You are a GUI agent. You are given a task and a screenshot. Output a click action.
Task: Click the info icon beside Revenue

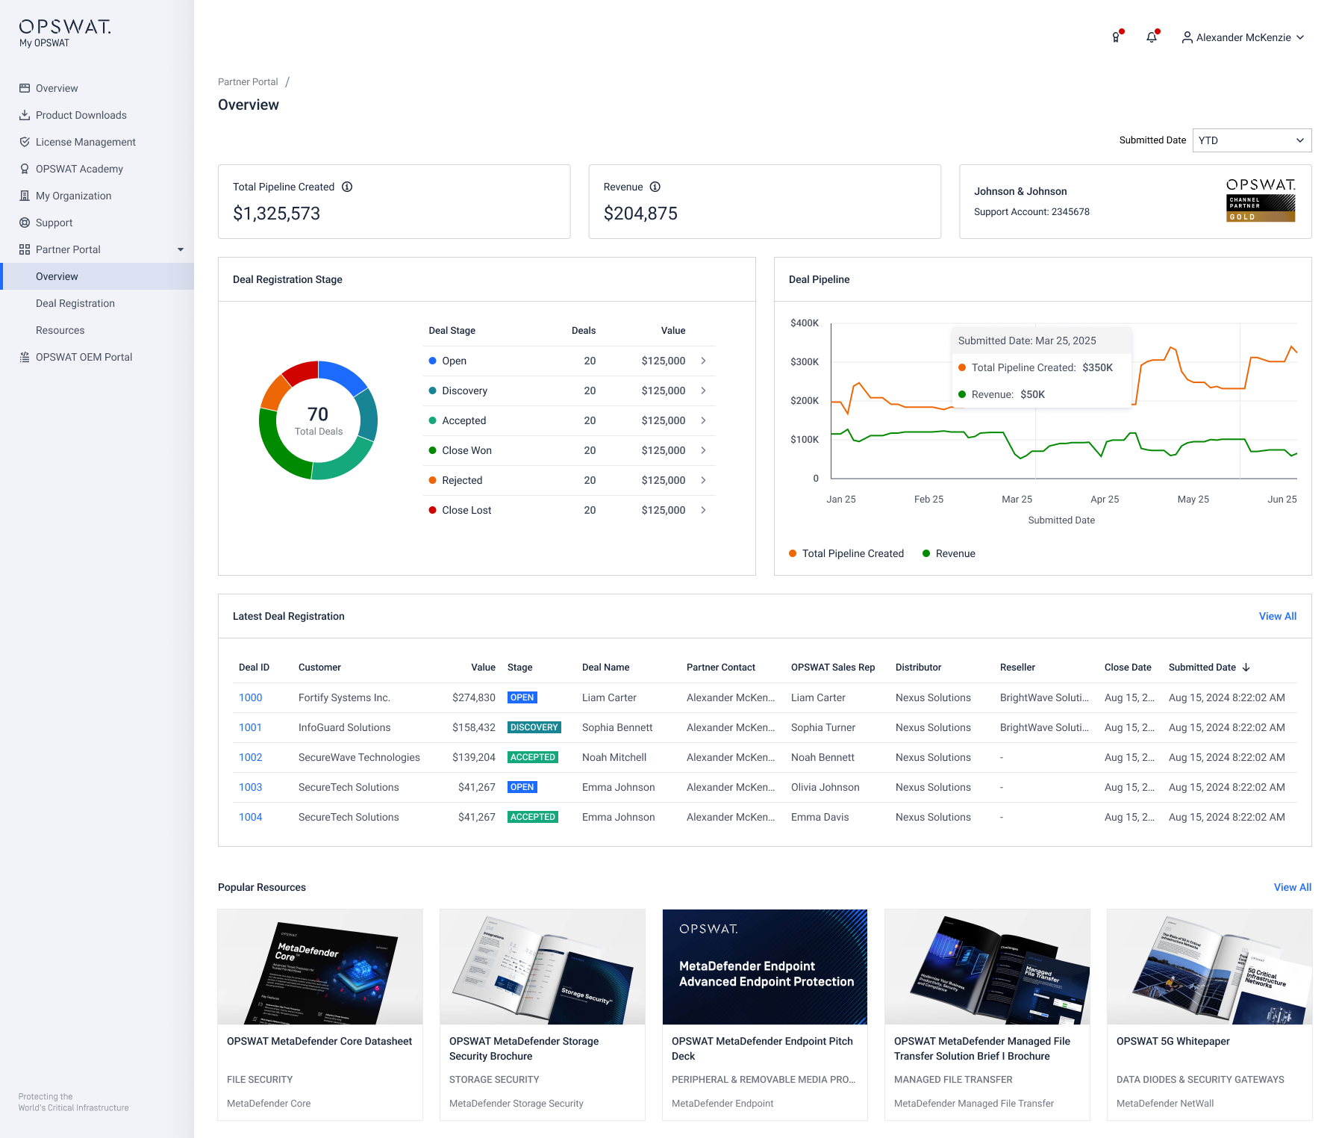click(x=655, y=187)
